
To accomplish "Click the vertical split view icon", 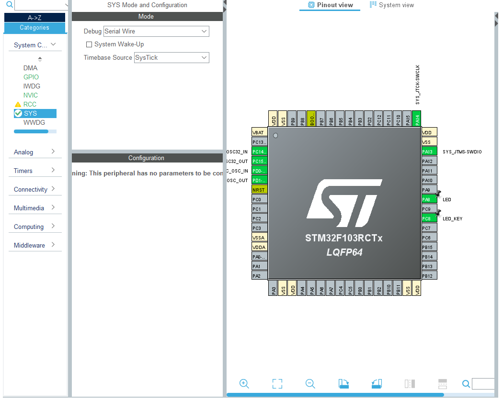I will coord(410,383).
